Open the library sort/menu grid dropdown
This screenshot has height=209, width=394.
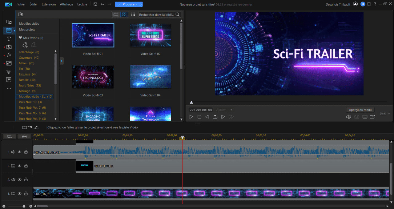click(133, 14)
